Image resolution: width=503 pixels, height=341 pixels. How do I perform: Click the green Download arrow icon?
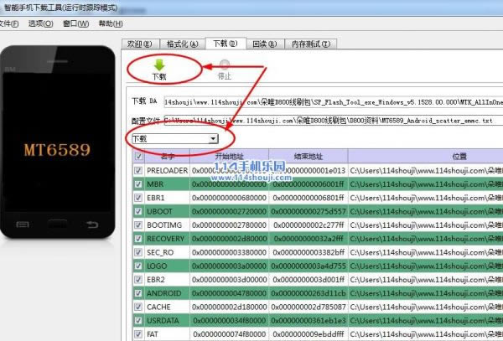[159, 64]
